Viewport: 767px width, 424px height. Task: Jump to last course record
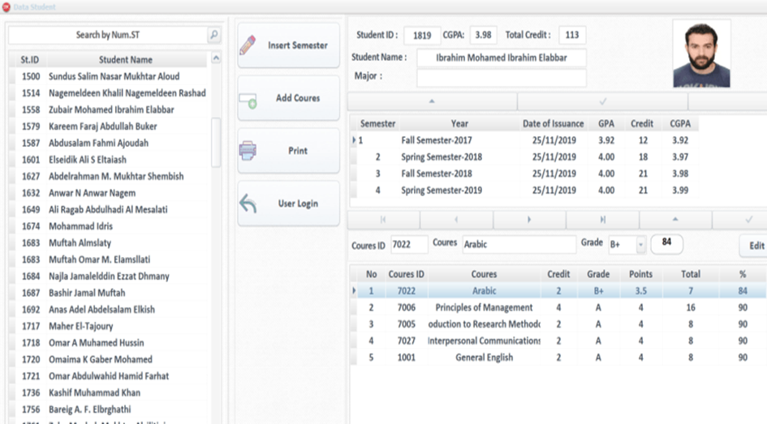(x=602, y=220)
